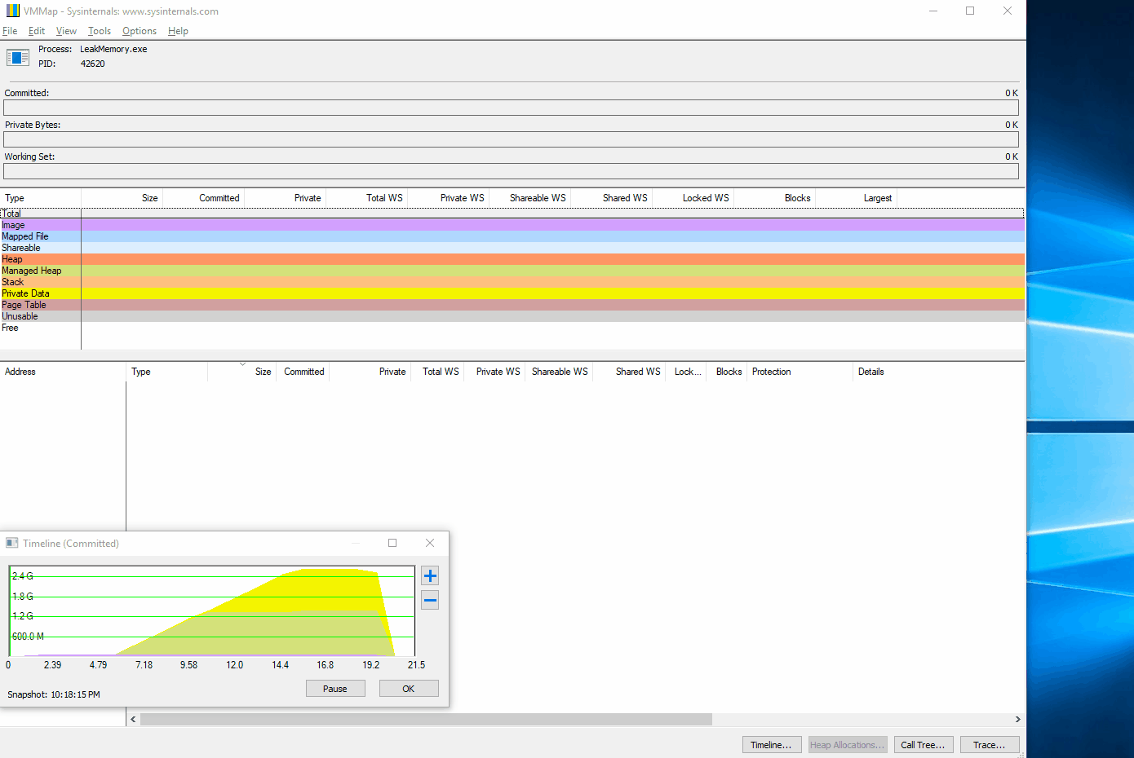Click the LeakMemory.exe process icon
The width and height of the screenshot is (1134, 758).
18,58
